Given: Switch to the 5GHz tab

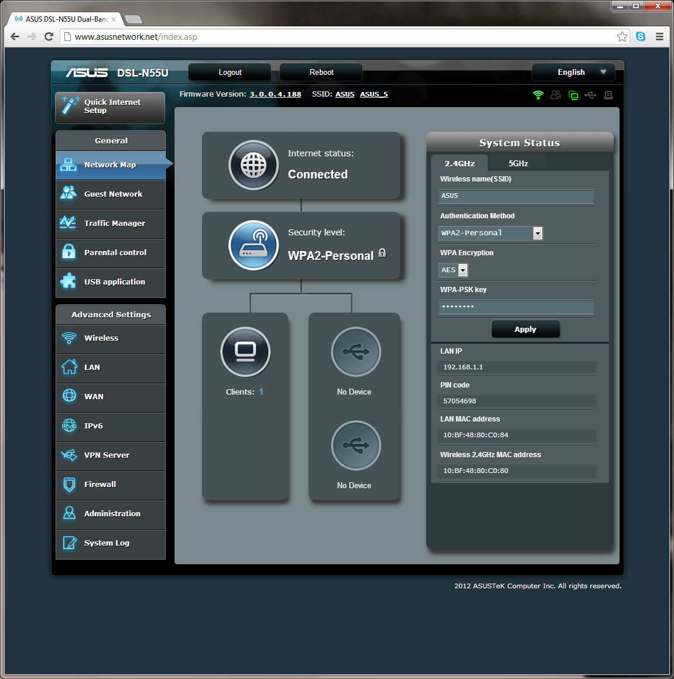Looking at the screenshot, I should (519, 163).
